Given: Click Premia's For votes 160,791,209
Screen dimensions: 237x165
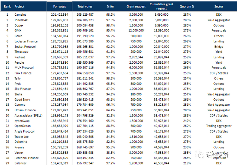Looking at the screenshot, I should pyautogui.click(x=60, y=147).
